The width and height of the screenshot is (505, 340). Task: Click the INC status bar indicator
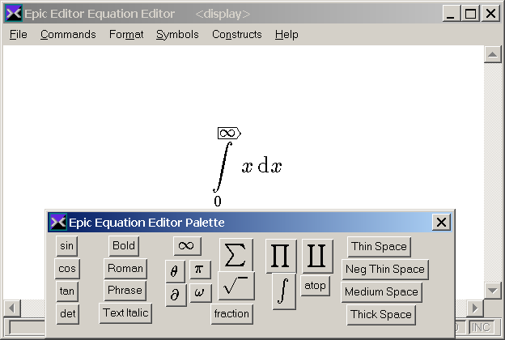[481, 328]
